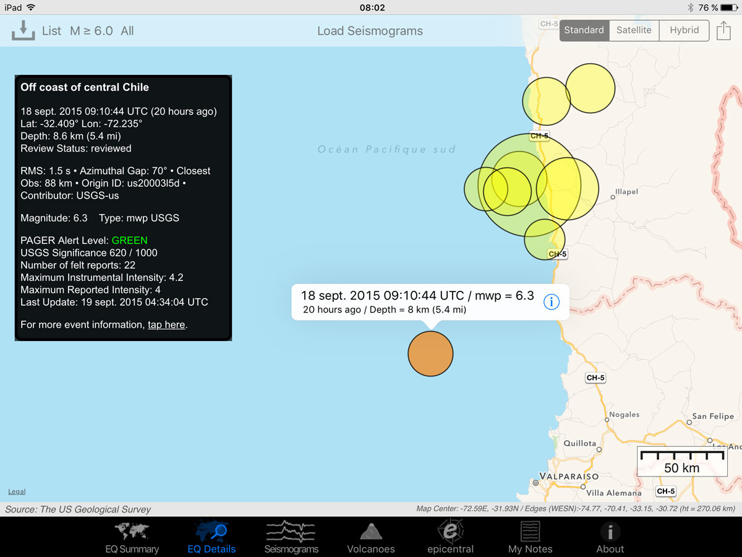Tap the Wi-Fi icon in status bar
The image size is (742, 557).
tap(31, 7)
